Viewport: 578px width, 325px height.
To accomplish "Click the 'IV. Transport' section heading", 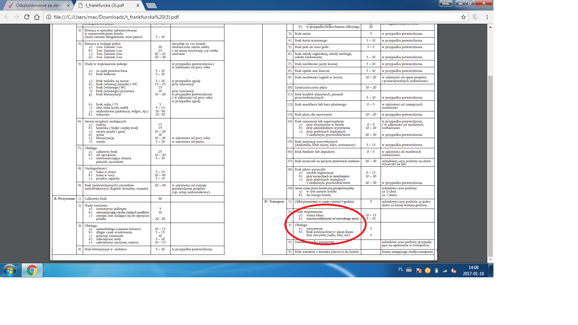I will (274, 201).
